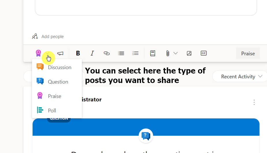Click the Add people icon
The height and width of the screenshot is (153, 267).
[x=35, y=36]
